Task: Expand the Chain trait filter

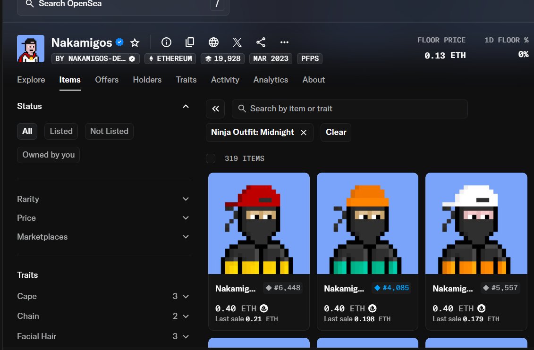Action: tap(103, 316)
